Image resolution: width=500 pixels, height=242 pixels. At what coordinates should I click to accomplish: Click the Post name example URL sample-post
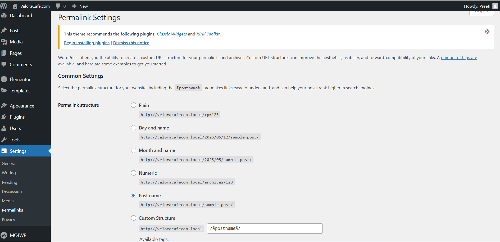tap(187, 204)
